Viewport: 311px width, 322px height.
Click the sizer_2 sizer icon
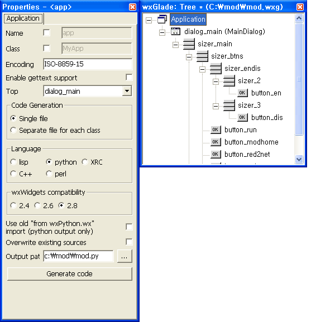coord(229,81)
